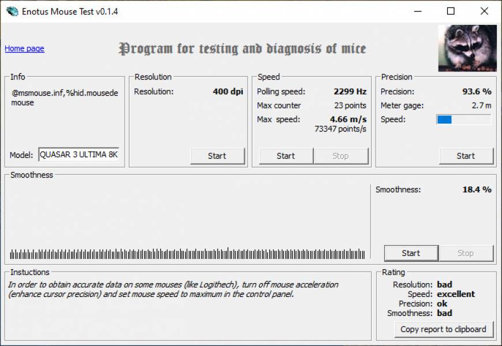The image size is (502, 346).
Task: Stop the Smoothness test
Action: point(466,253)
